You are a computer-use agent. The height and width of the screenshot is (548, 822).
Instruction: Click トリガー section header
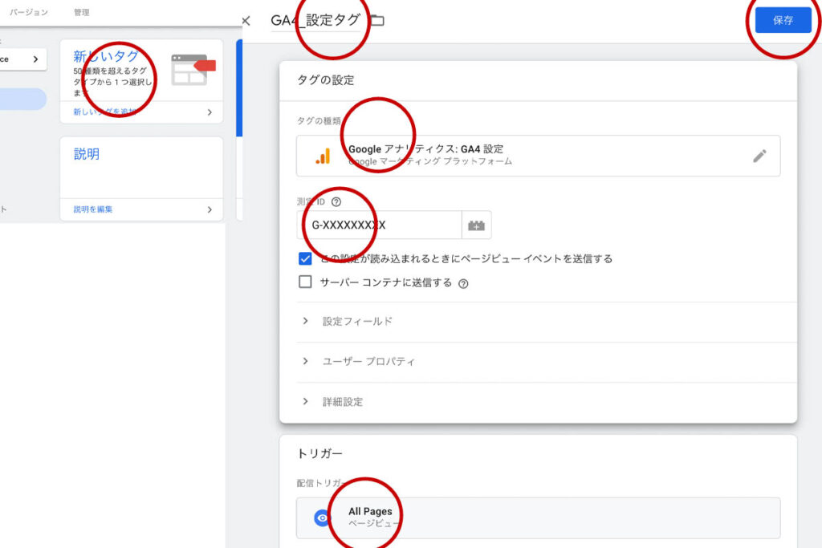tap(319, 453)
